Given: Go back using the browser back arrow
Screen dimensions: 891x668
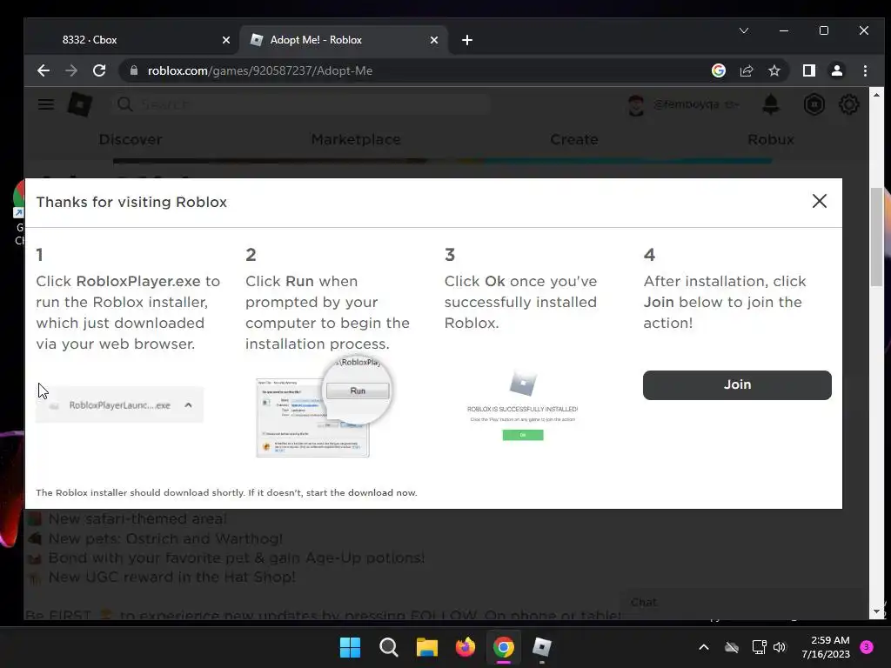Looking at the screenshot, I should click(44, 70).
